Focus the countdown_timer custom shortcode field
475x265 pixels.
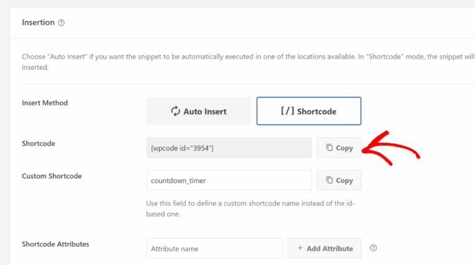tap(229, 180)
